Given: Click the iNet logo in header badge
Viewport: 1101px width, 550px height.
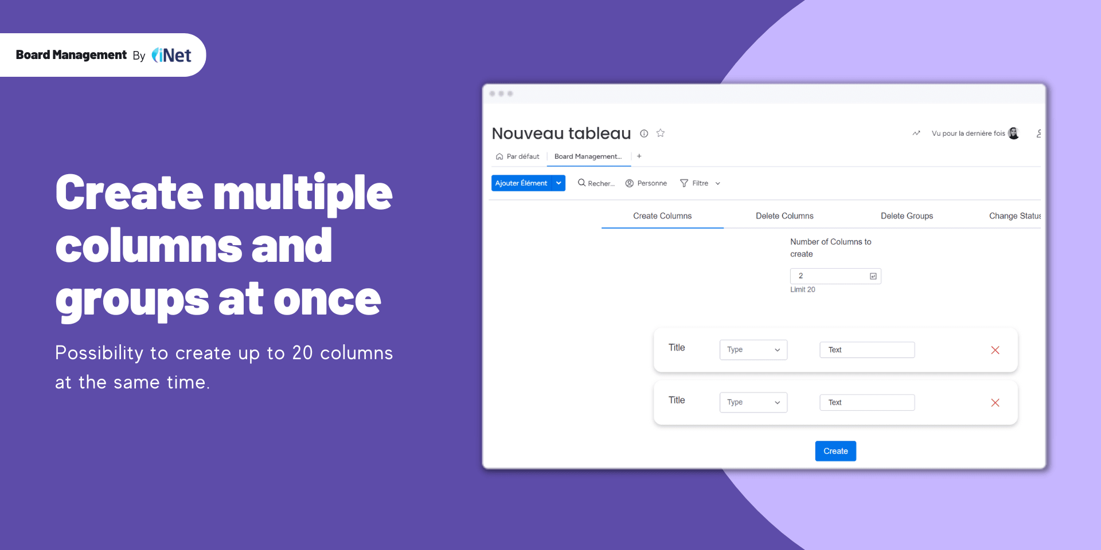Looking at the screenshot, I should [x=171, y=56].
